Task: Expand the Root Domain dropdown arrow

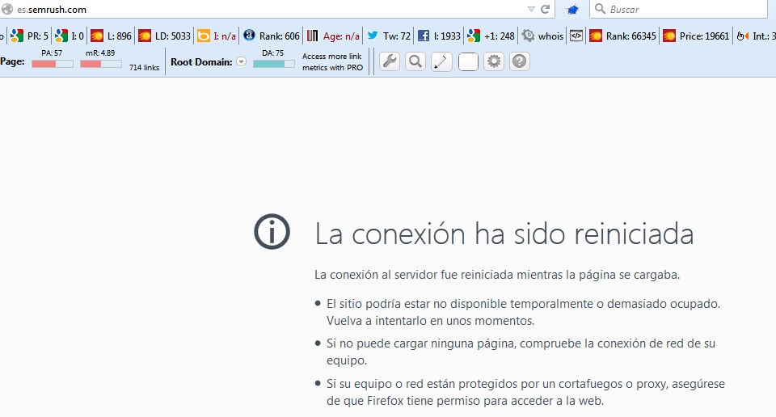Action: (x=241, y=62)
